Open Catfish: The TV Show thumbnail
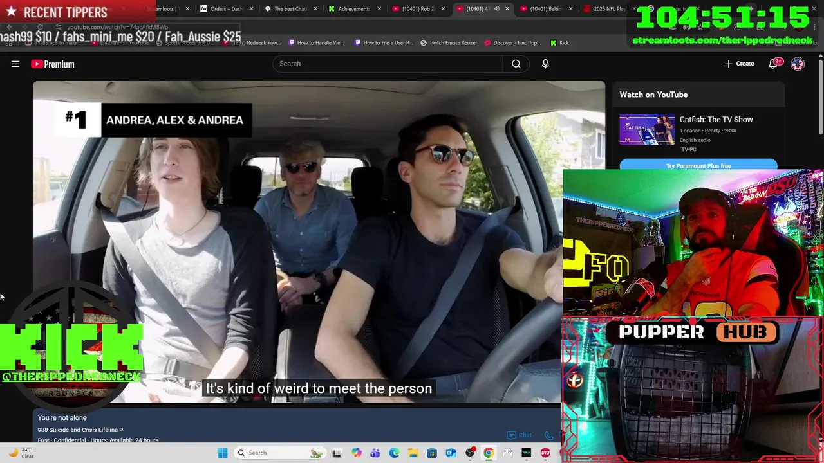 [x=647, y=130]
